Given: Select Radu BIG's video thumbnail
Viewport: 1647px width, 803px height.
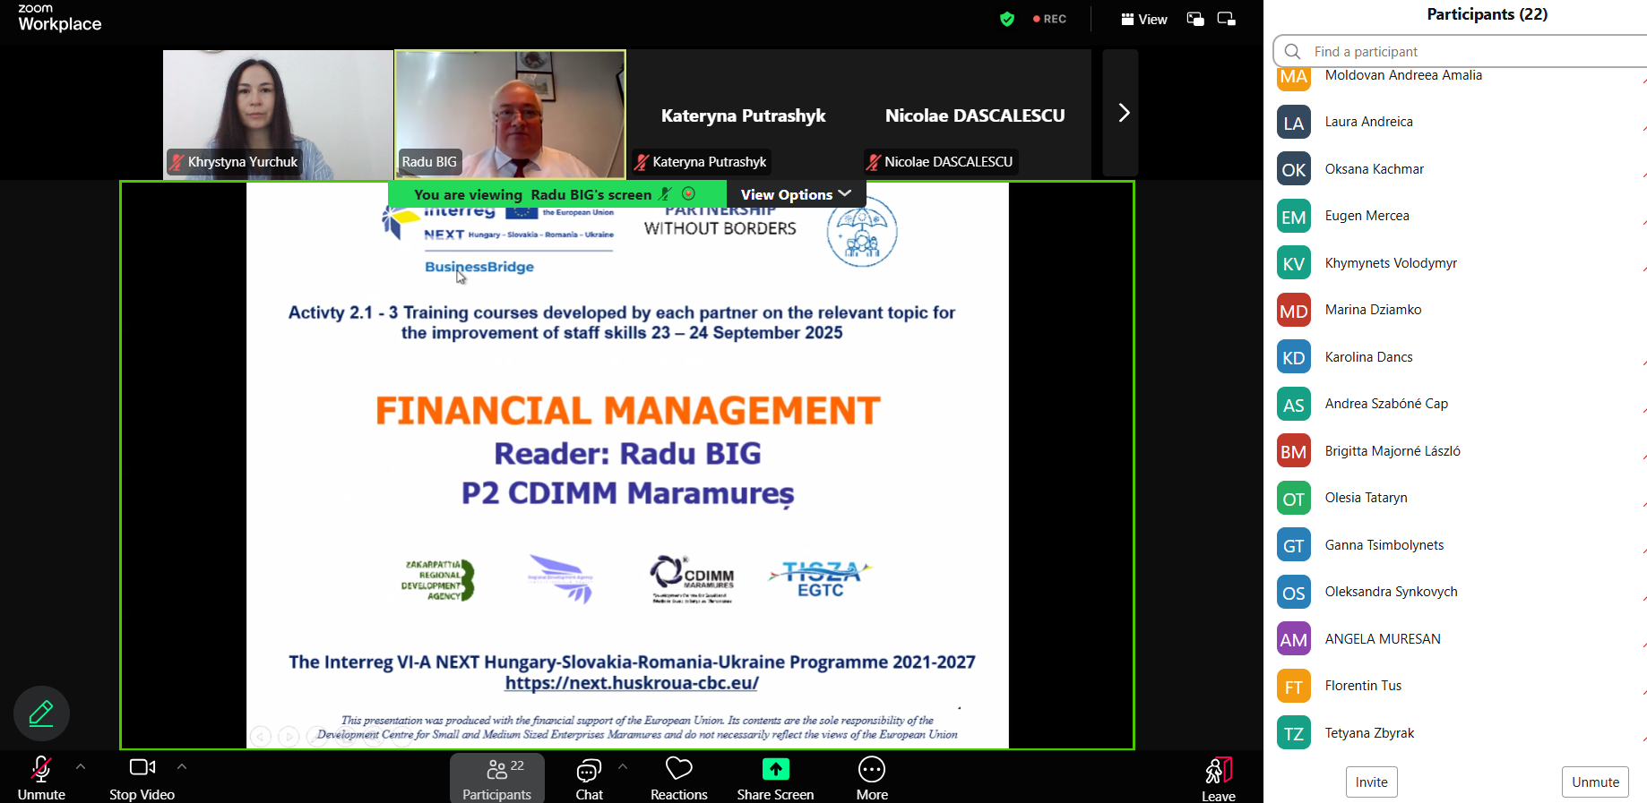Looking at the screenshot, I should [510, 115].
